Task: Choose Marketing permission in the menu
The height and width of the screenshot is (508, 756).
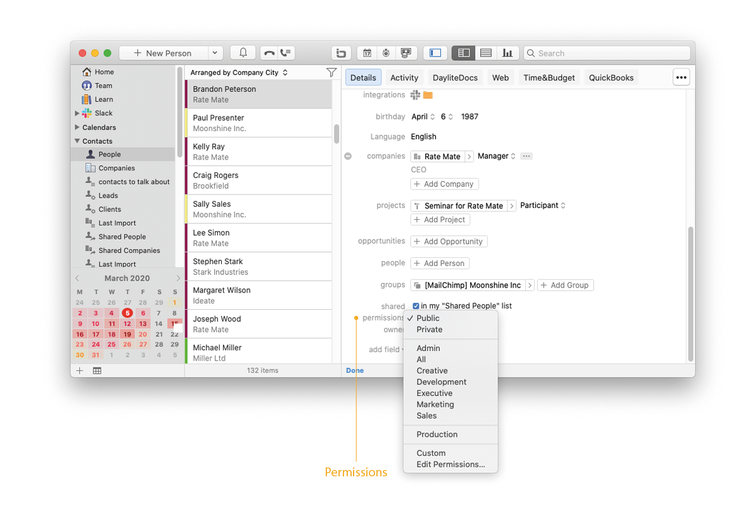Action: tap(451, 404)
